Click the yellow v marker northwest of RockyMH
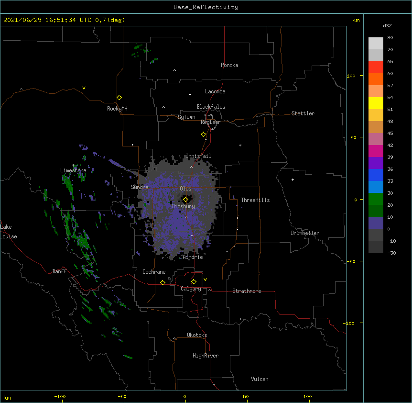412x403 pixels. [x=84, y=88]
